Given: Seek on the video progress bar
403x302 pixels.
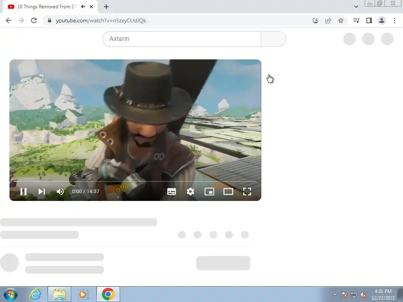Looking at the screenshot, I should coord(135,181).
